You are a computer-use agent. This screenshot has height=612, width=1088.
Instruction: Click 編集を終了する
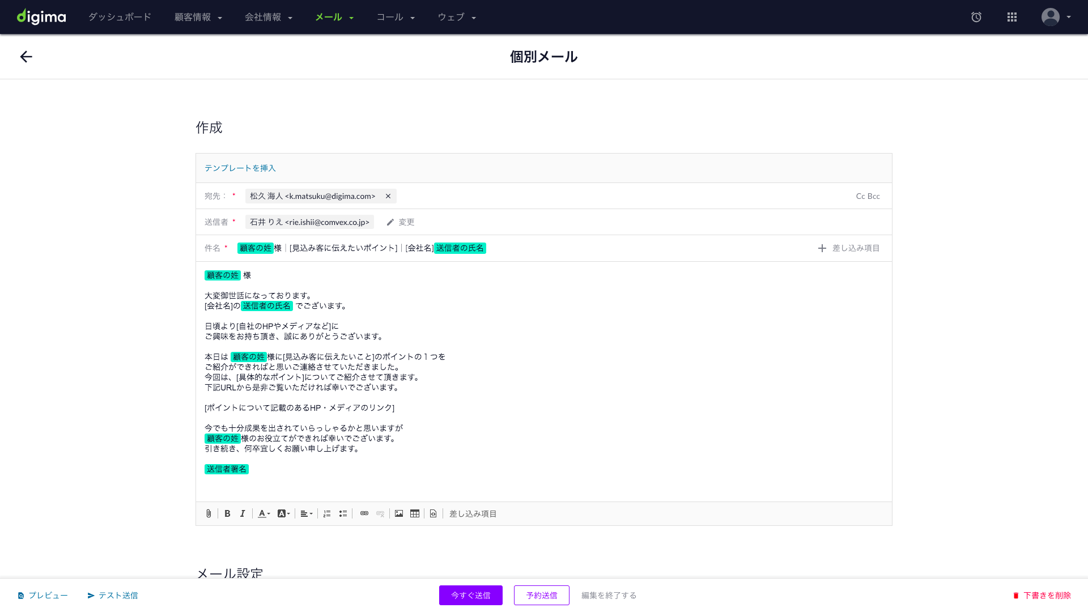pyautogui.click(x=609, y=596)
